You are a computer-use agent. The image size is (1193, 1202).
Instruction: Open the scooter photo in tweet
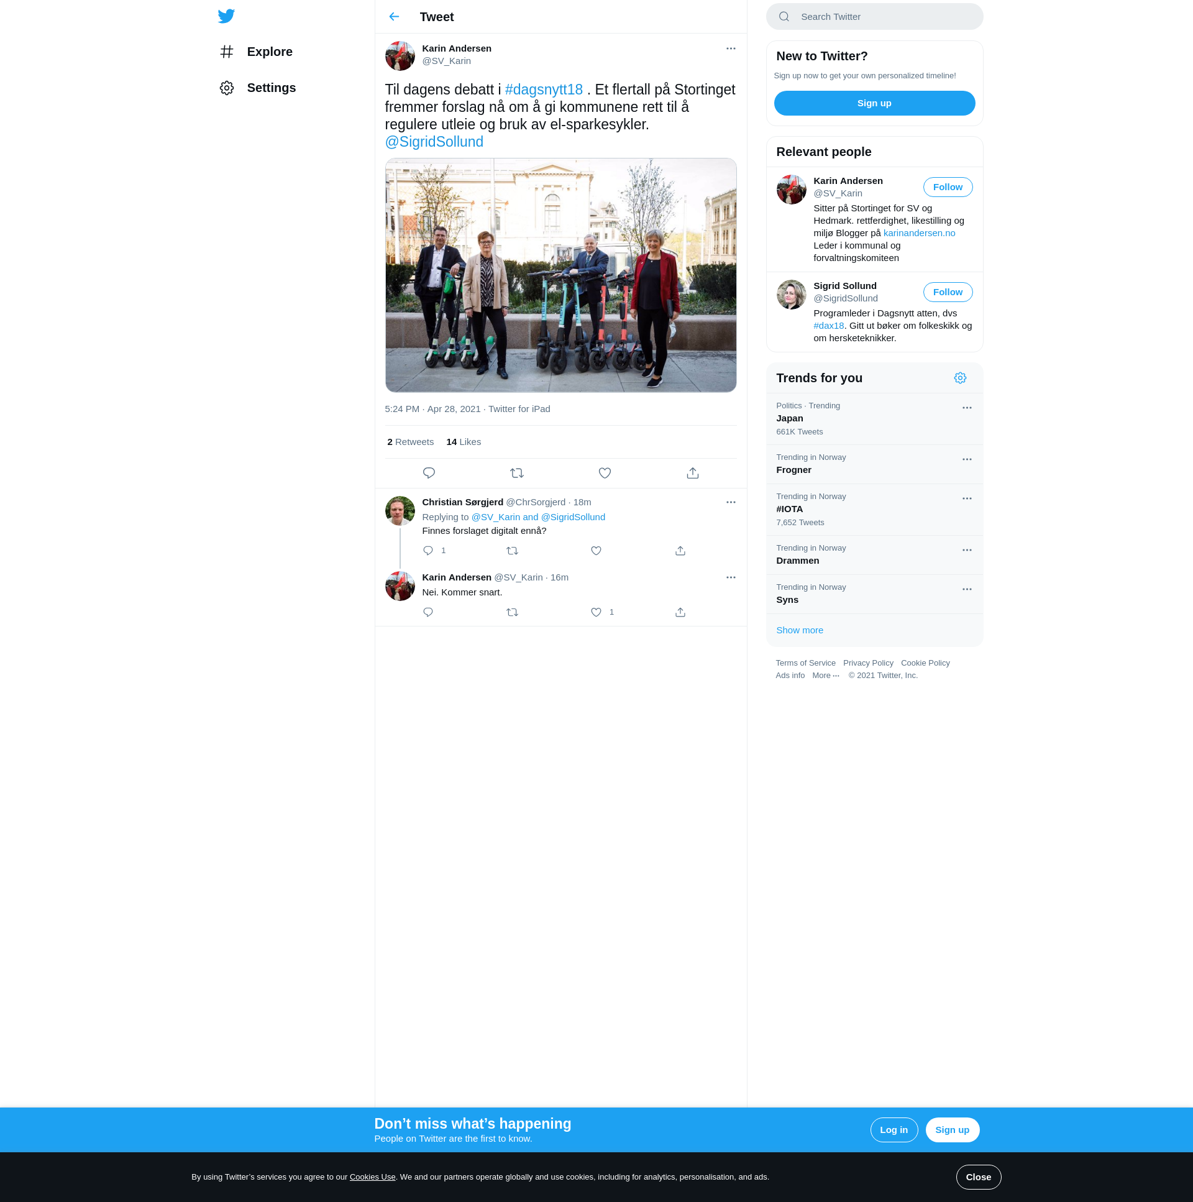[560, 275]
